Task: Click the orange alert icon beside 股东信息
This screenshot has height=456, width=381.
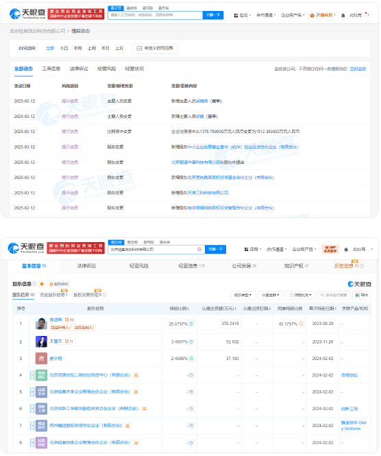Action: pos(42,284)
